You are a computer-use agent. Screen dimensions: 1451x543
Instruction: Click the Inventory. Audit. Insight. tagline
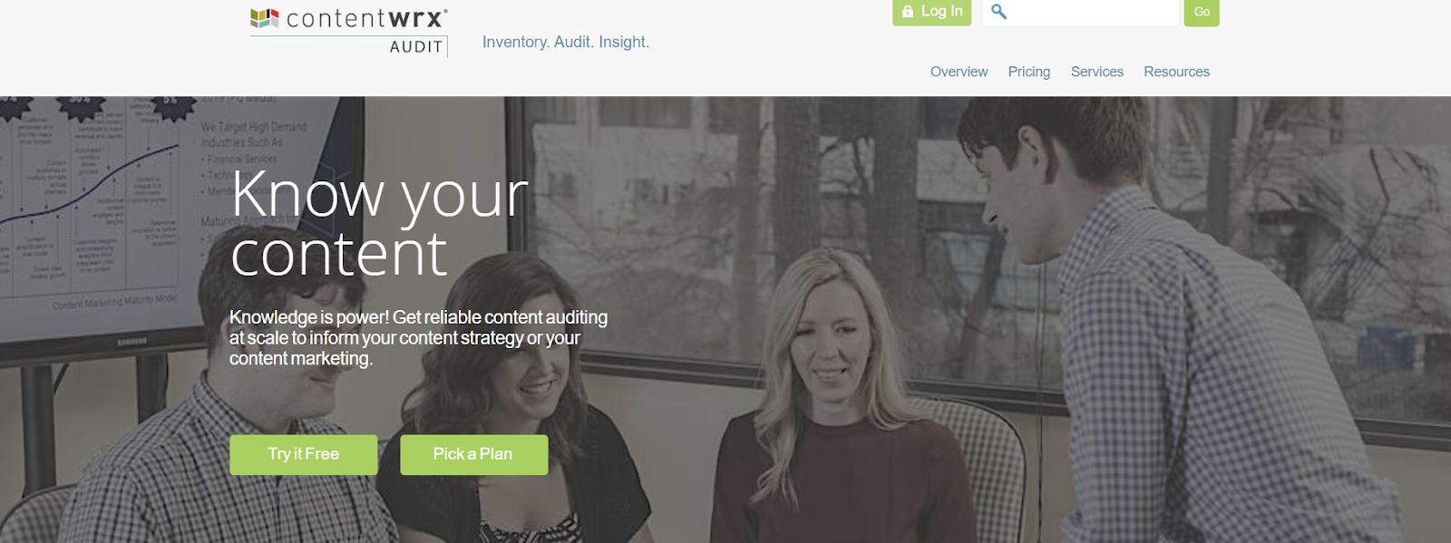566,42
